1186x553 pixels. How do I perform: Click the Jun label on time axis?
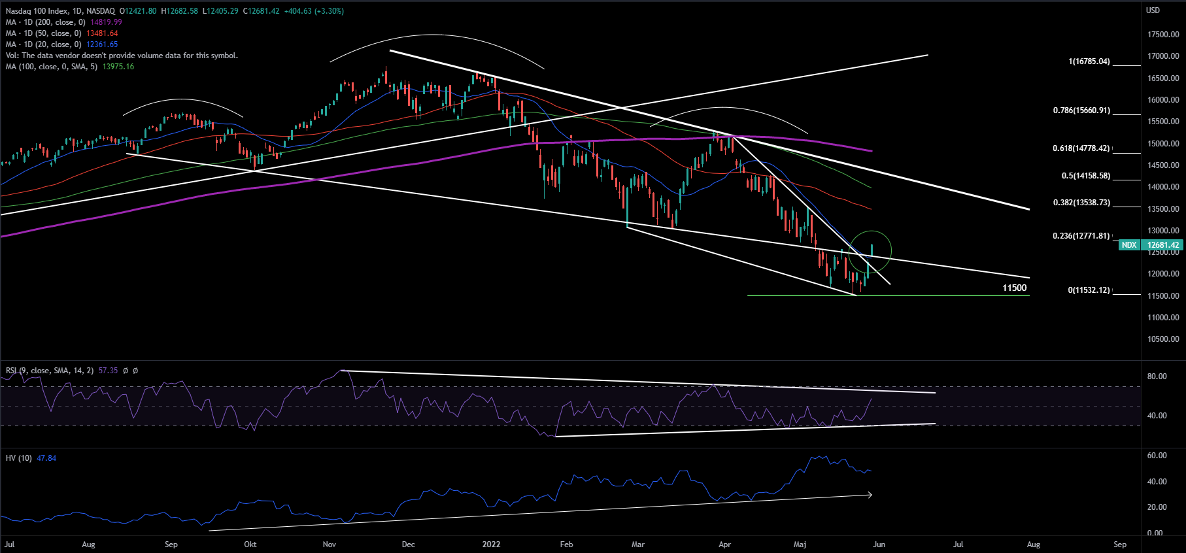[x=879, y=545]
